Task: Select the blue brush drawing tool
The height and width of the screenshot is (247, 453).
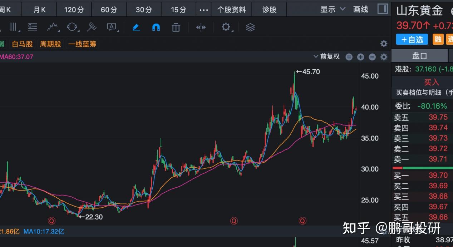Action: [136, 27]
